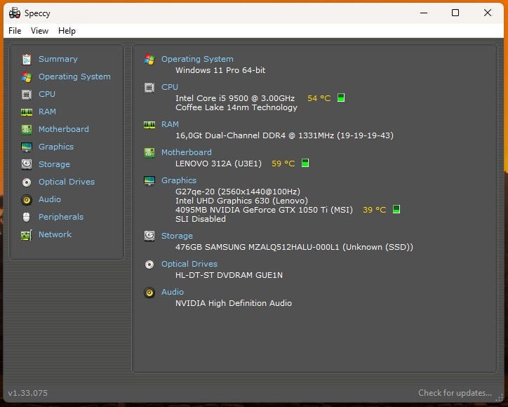The image size is (508, 407).
Task: Click the v1.33.075 version label
Action: pyautogui.click(x=28, y=393)
